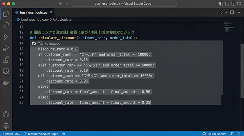Open GitHub Copilot status in status bar
The width and height of the screenshot is (244, 136).
coord(215,134)
